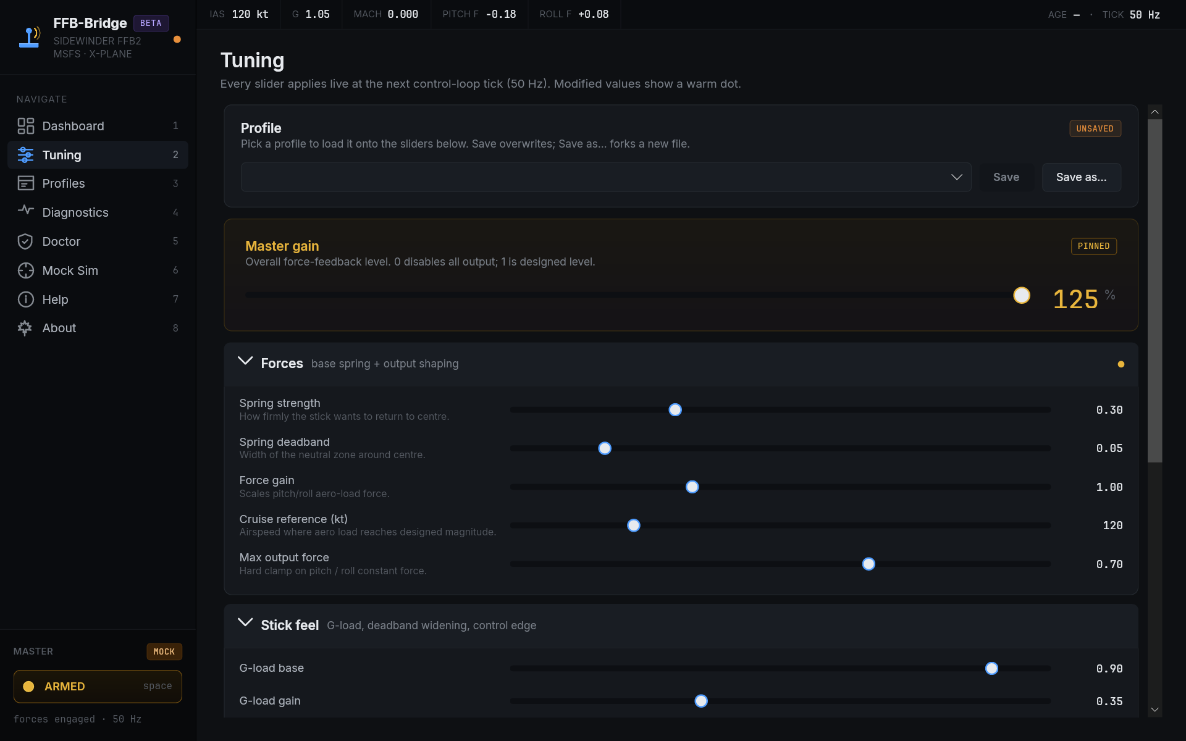Open Diagnostics using the pulse icon

(x=25, y=211)
